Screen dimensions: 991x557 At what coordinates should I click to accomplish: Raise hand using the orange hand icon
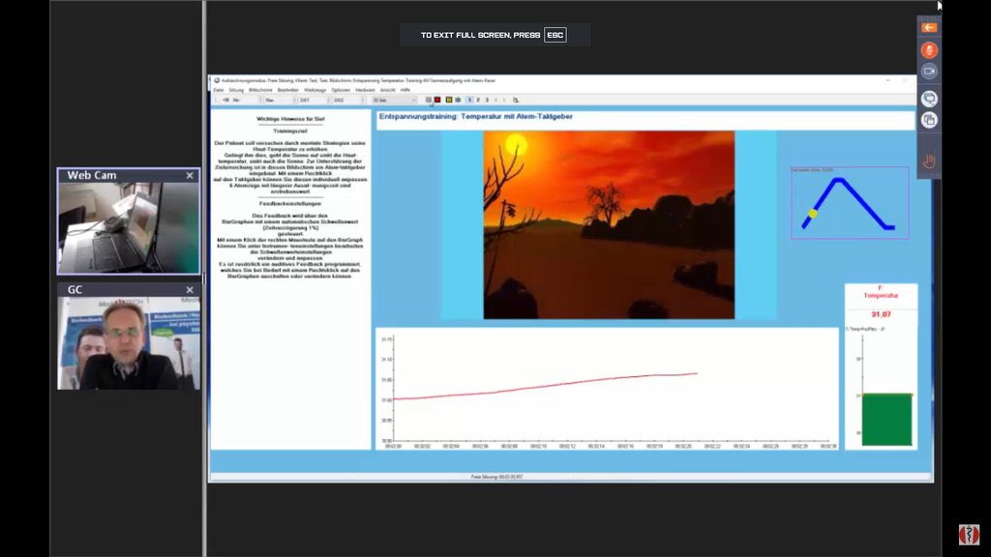(929, 161)
